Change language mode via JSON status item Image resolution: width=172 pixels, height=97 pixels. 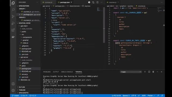tap(144, 96)
